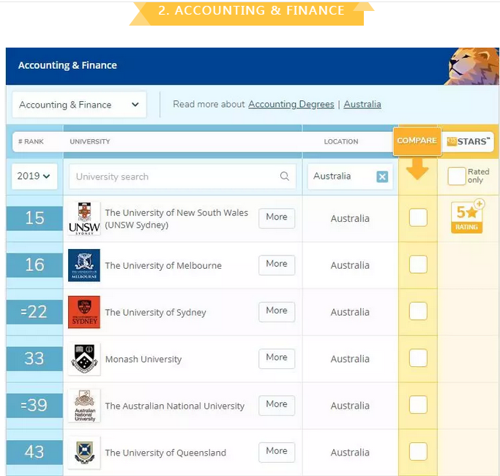The image size is (500, 476).
Task: Clear the Australia location filter
Action: [382, 176]
